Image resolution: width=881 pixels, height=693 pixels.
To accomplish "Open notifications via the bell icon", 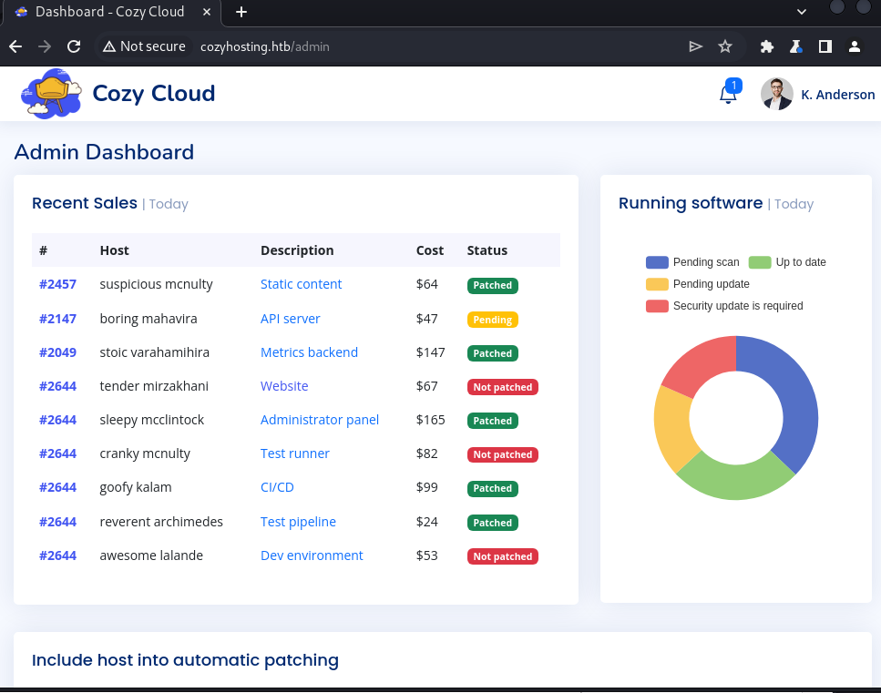I will (x=728, y=94).
